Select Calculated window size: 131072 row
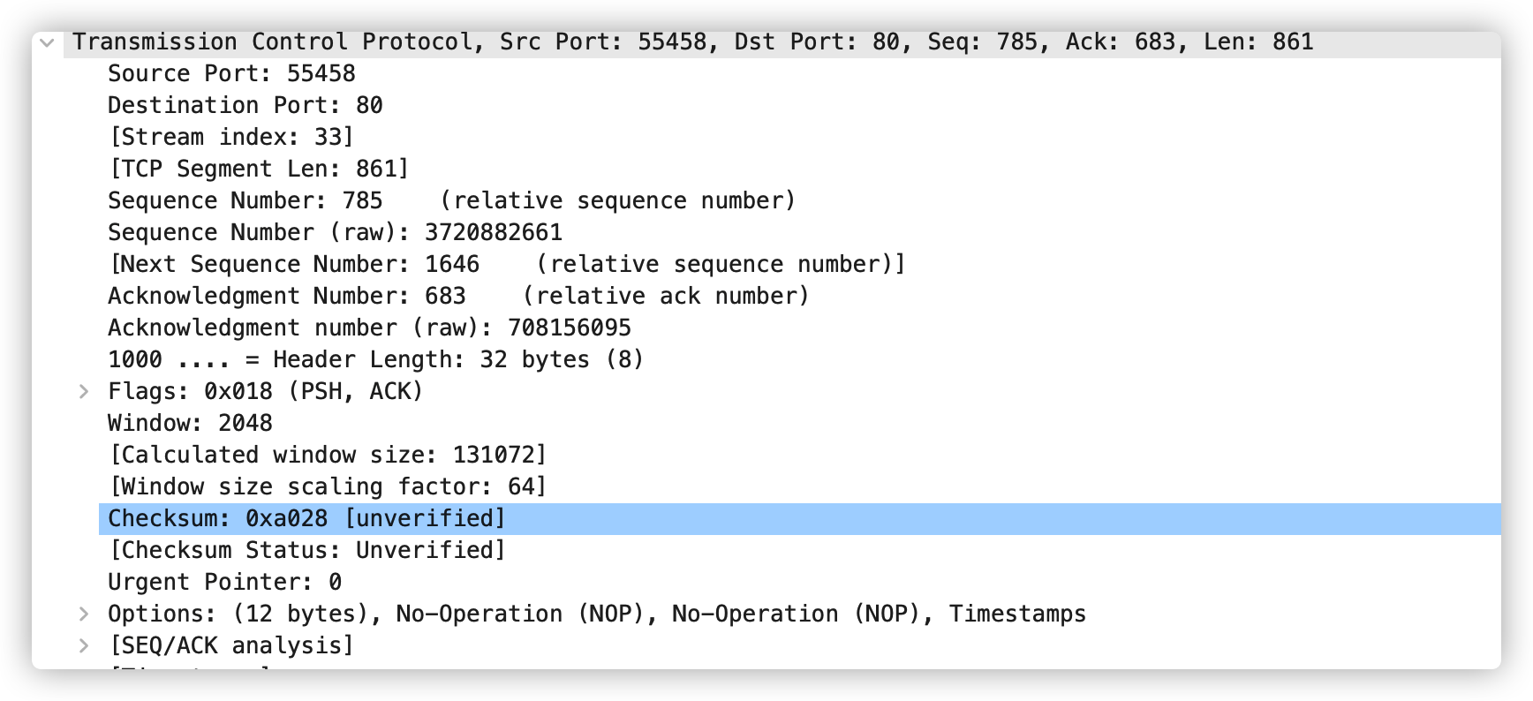The width and height of the screenshot is (1533, 701). click(x=327, y=456)
